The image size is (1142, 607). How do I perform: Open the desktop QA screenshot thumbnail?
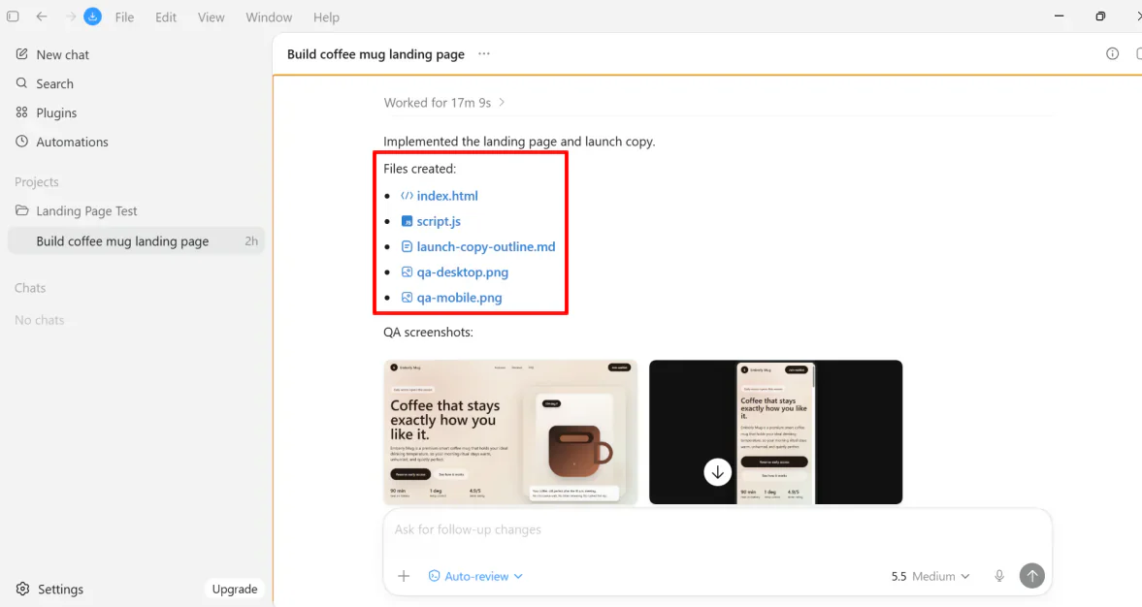tap(510, 431)
